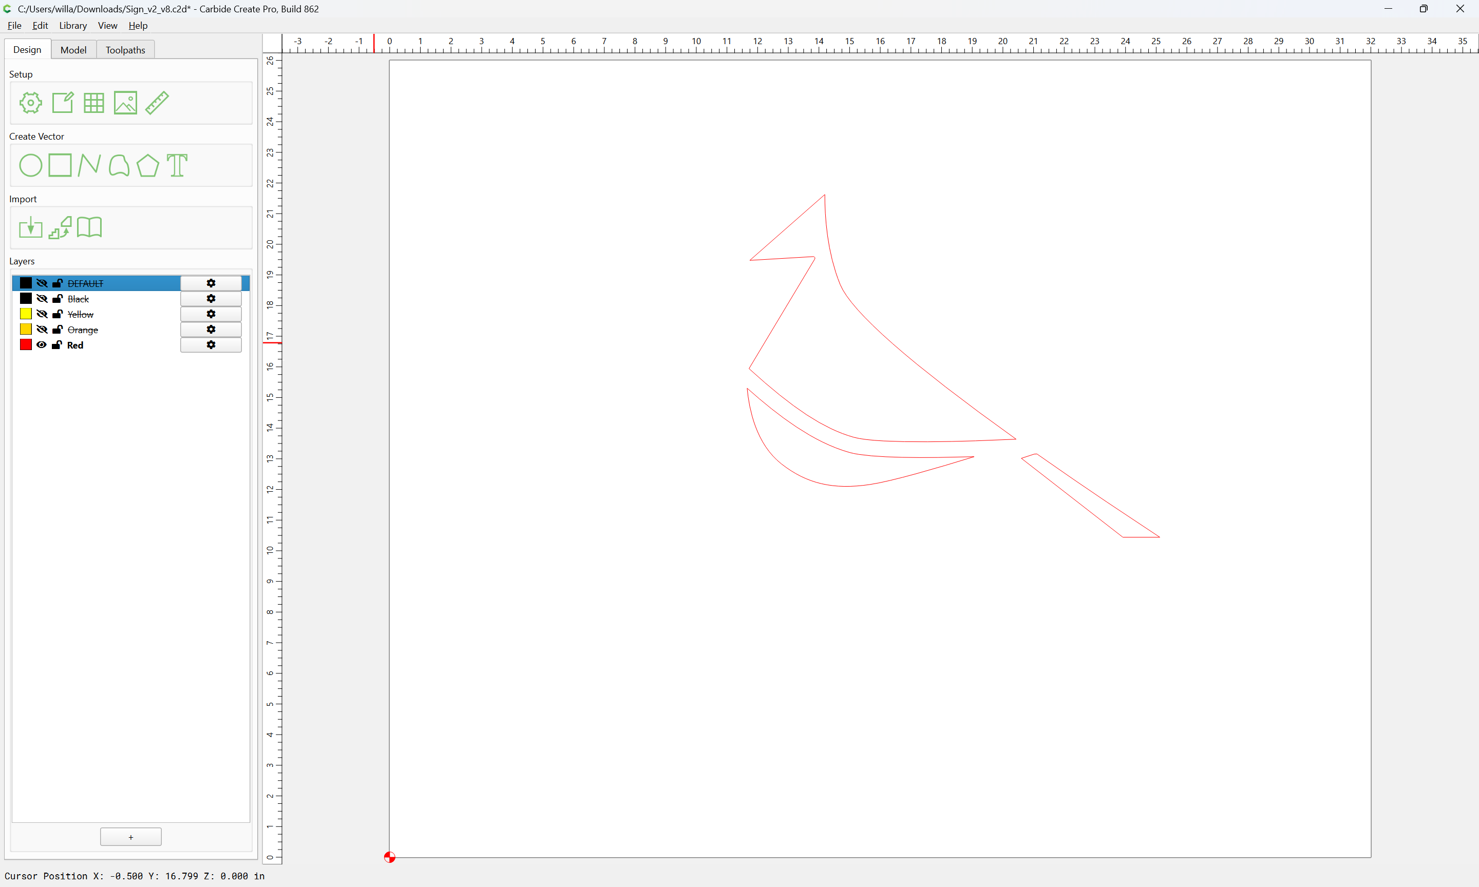Screen dimensions: 1479x887
Task: Switch to the Toolpaths tab
Action: pos(125,50)
